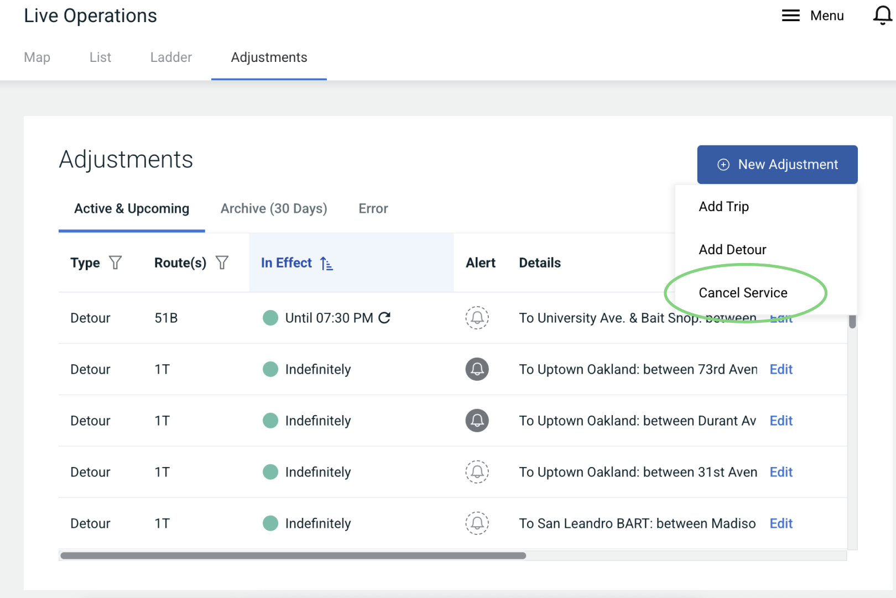This screenshot has width=896, height=598.
Task: Click 'To Uptown Oakland: between Durant Av' text
Action: [638, 421]
